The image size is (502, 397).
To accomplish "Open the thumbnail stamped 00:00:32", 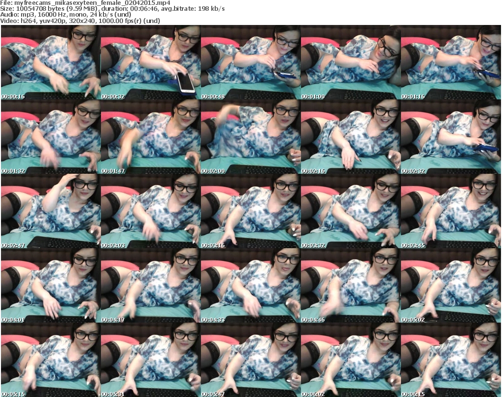I will (151, 62).
